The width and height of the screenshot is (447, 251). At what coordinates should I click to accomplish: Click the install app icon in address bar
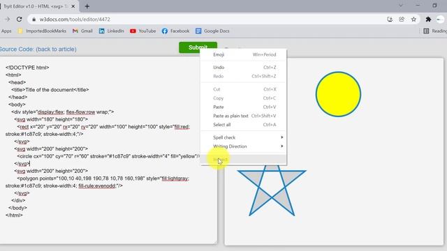click(x=390, y=20)
